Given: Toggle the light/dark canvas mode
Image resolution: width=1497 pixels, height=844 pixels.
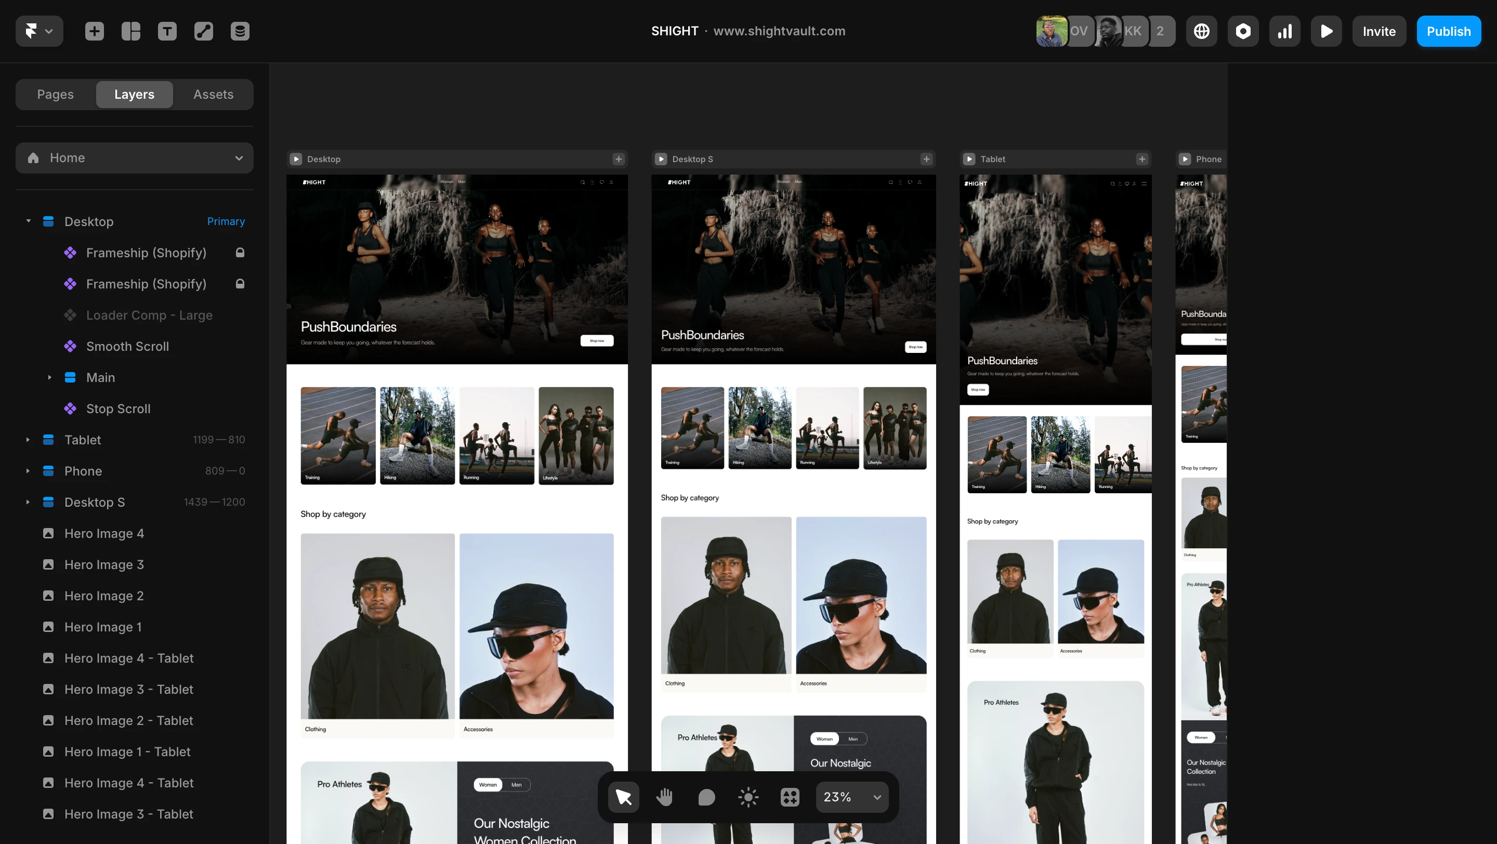Looking at the screenshot, I should coord(748,797).
